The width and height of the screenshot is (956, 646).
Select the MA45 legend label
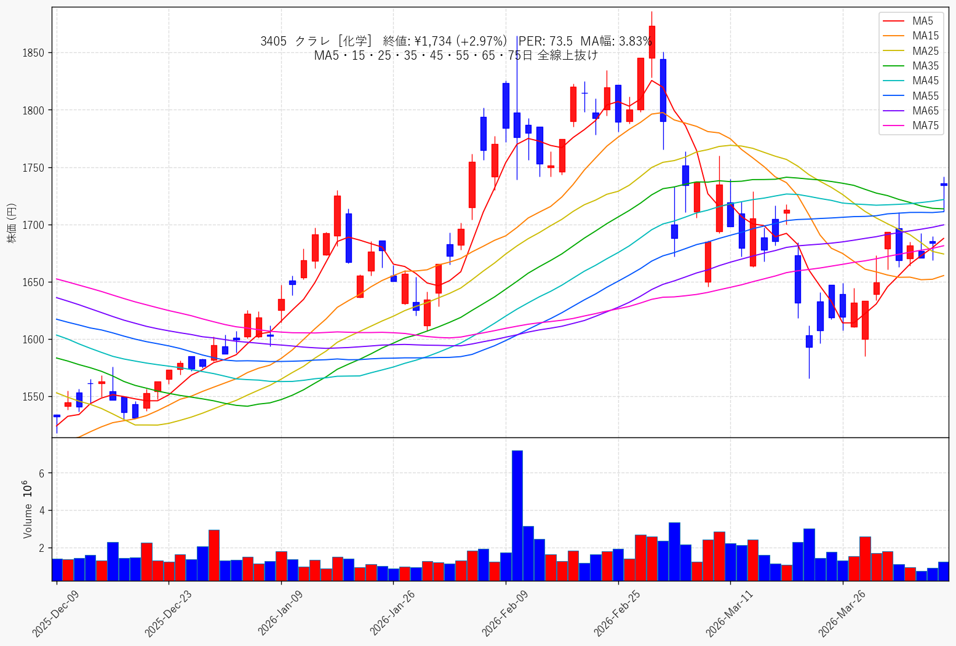[x=926, y=81]
